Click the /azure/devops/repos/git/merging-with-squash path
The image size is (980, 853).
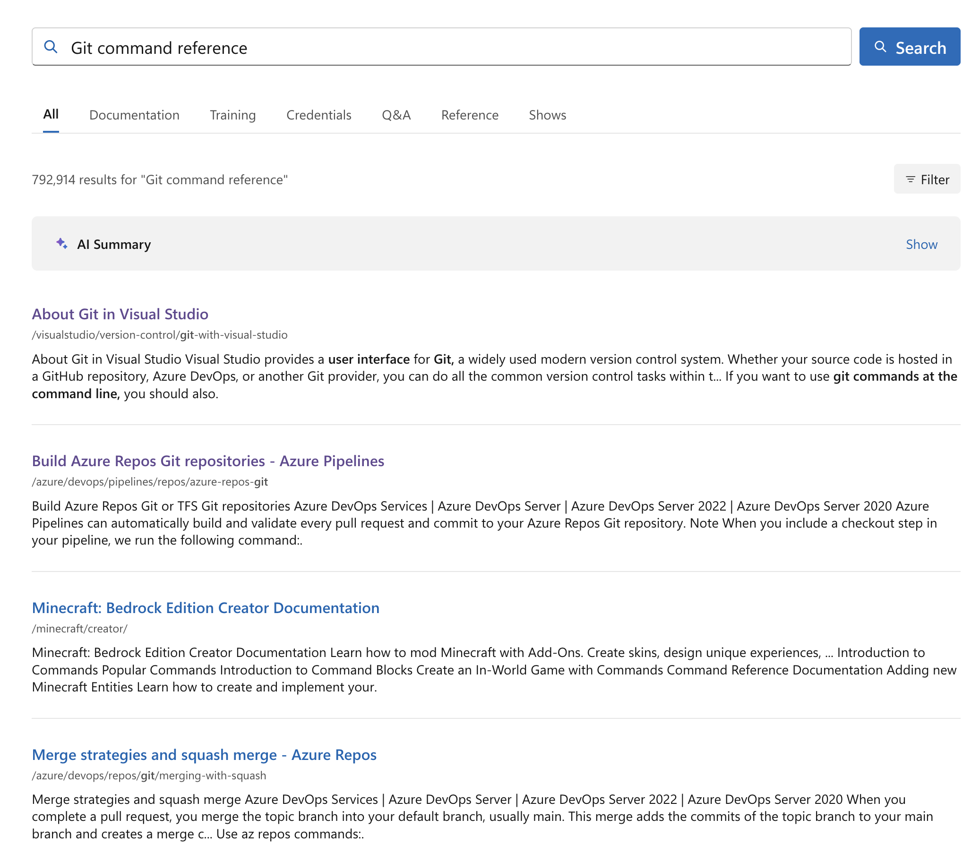pyautogui.click(x=149, y=776)
